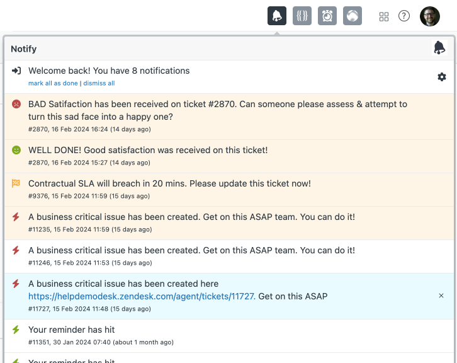Screen dimensions: 457x363
Task: Open the Notify bell app in top bar
Action: point(277,16)
